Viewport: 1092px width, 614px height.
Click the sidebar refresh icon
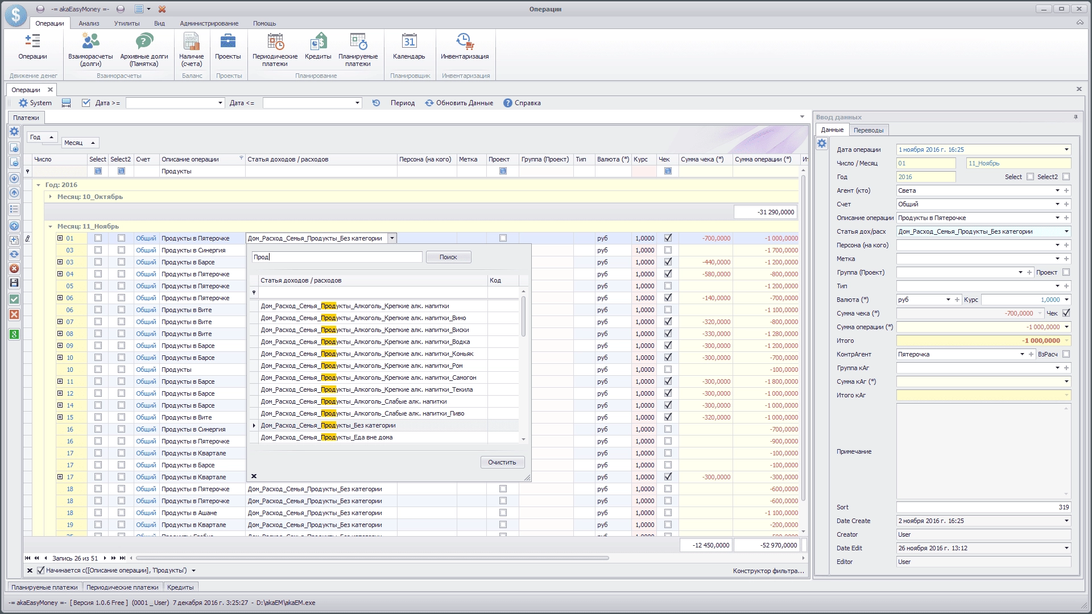(15, 254)
